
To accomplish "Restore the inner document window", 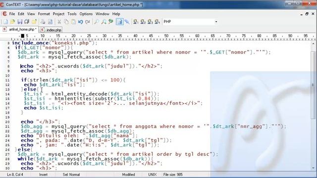I will tap(307, 14).
